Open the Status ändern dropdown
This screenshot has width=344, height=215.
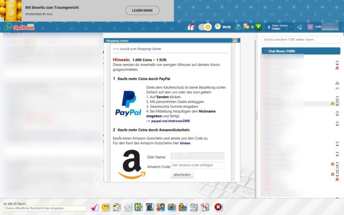point(280,27)
